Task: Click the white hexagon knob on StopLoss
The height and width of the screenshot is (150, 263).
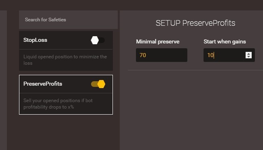Action: [x=95, y=40]
